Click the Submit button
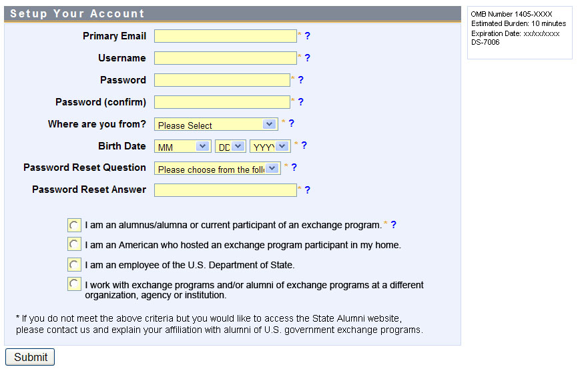The width and height of the screenshot is (584, 375). click(x=30, y=357)
